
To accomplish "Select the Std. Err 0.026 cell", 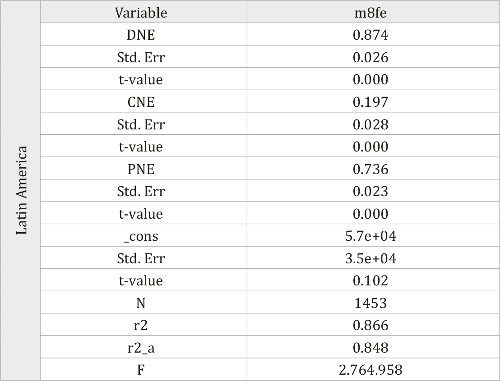I will coord(370,57).
